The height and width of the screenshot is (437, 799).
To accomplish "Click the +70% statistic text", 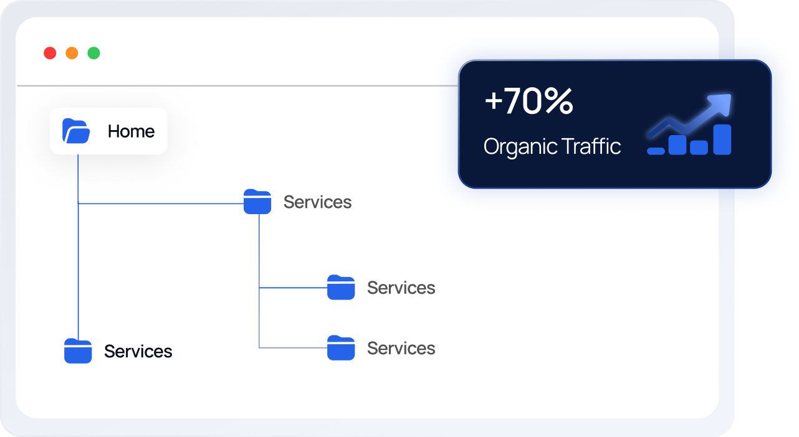I will click(529, 101).
